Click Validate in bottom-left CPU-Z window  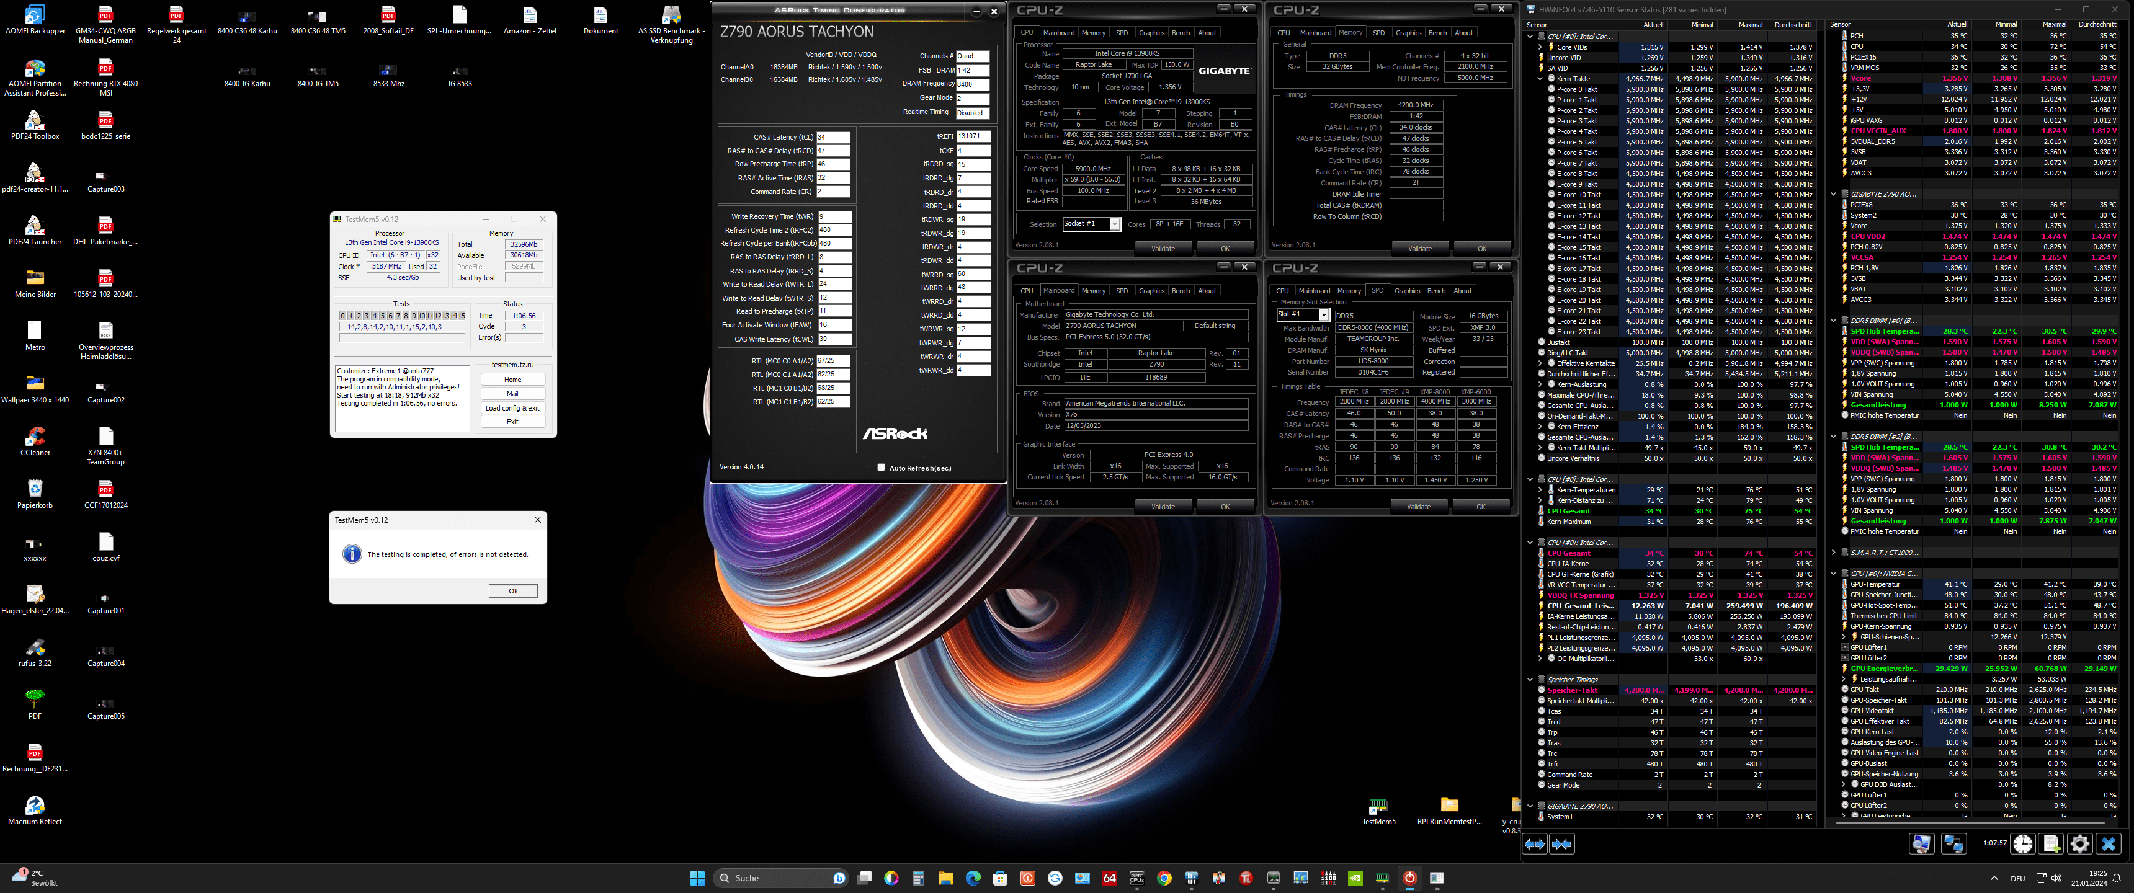[1163, 506]
